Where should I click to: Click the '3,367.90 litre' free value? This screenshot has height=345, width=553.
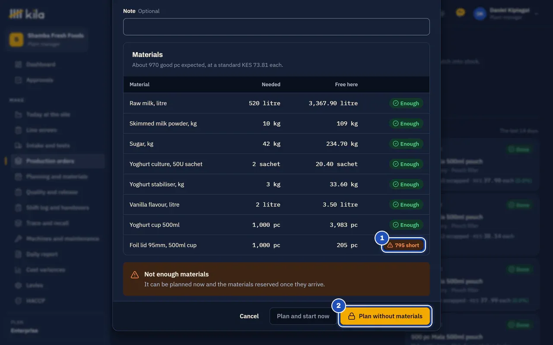333,103
